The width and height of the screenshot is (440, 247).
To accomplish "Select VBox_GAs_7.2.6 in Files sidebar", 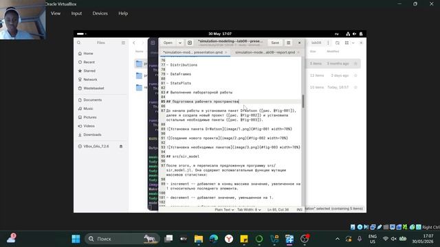I will 96,146.
